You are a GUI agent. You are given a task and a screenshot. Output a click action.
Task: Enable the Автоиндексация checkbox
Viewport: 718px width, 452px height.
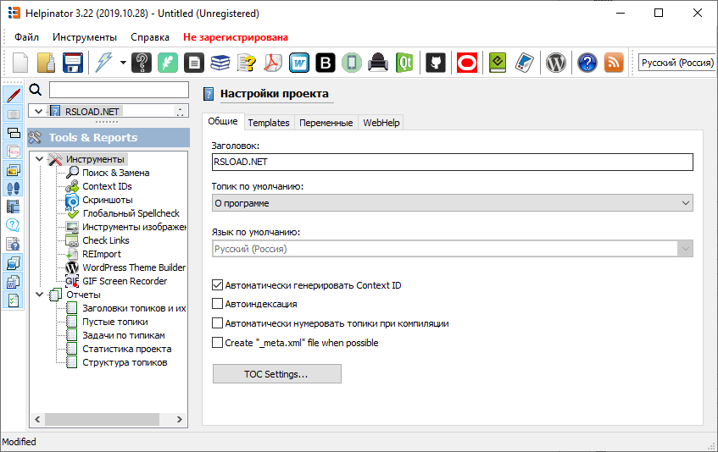pos(218,304)
